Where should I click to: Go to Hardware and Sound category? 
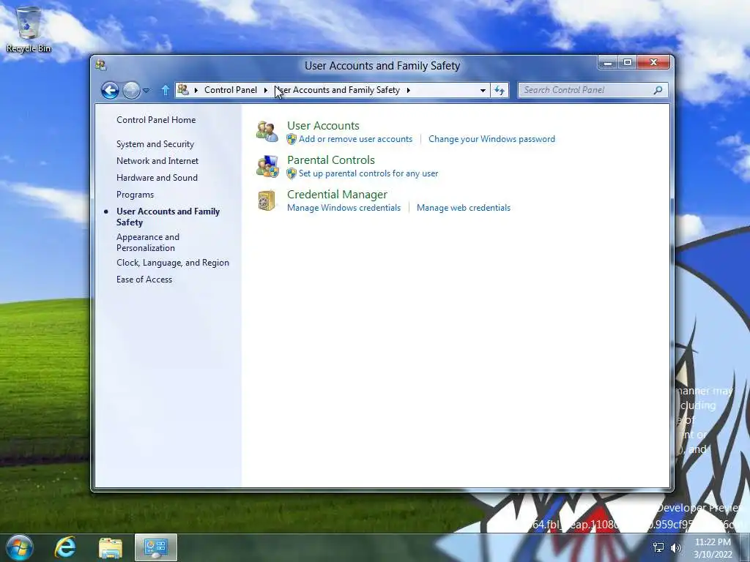pos(157,178)
